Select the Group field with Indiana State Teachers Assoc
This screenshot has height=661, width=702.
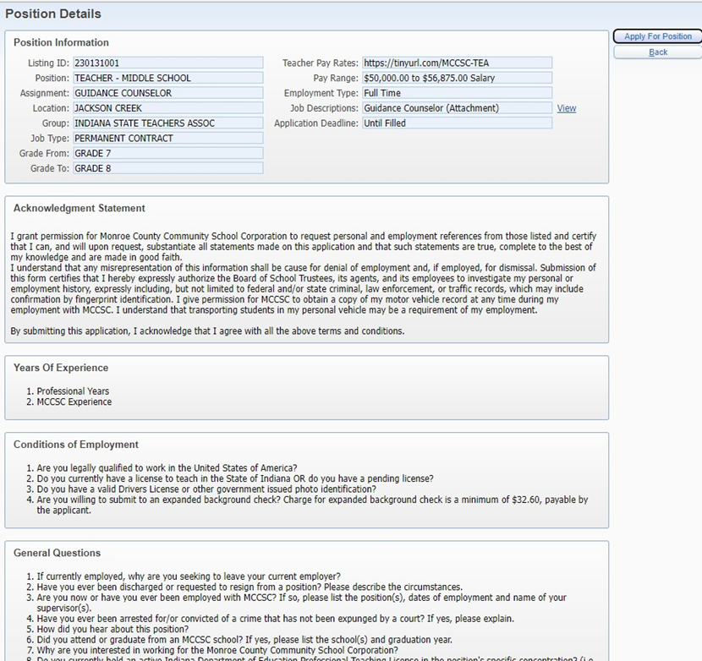click(167, 123)
